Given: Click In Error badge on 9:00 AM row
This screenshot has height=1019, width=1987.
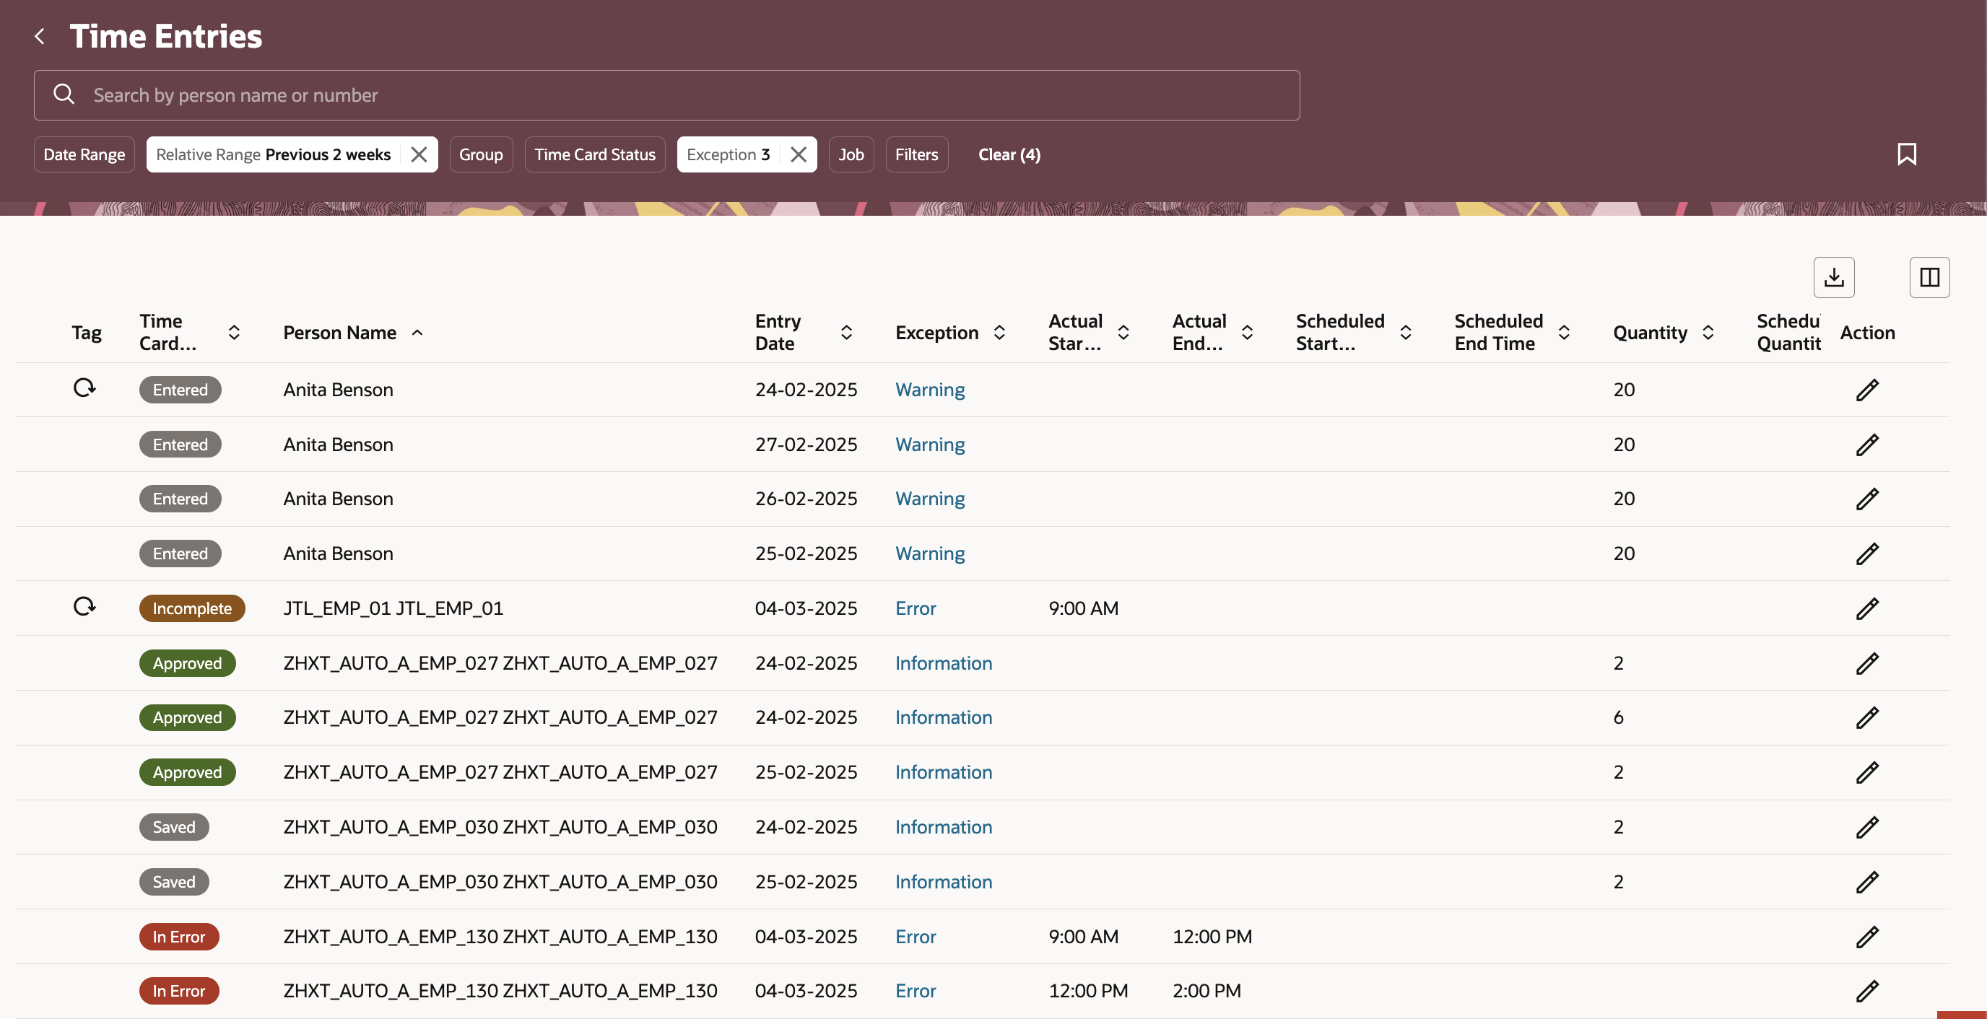Looking at the screenshot, I should pos(179,937).
